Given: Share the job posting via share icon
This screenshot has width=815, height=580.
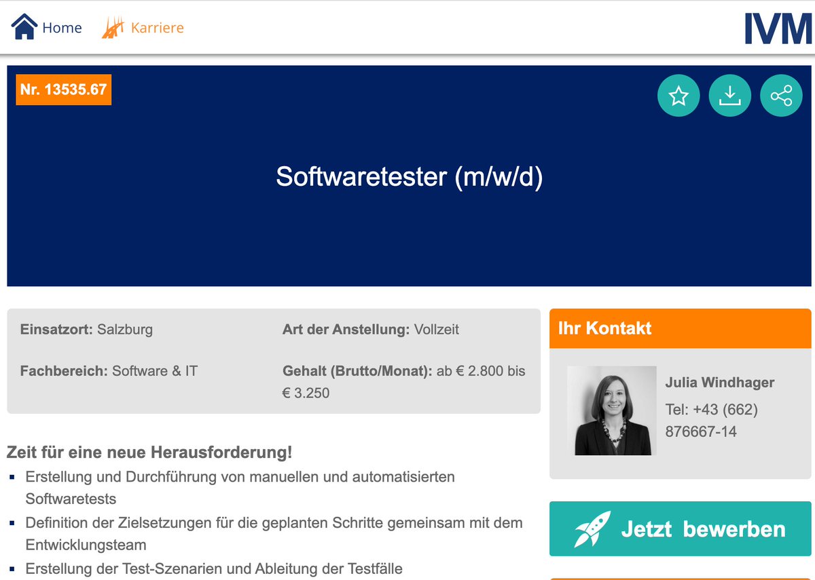Looking at the screenshot, I should [x=782, y=96].
